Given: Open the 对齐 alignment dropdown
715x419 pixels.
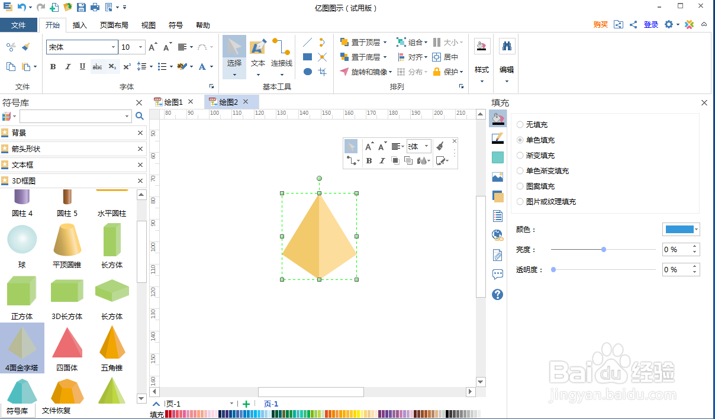Looking at the screenshot, I should (x=414, y=57).
